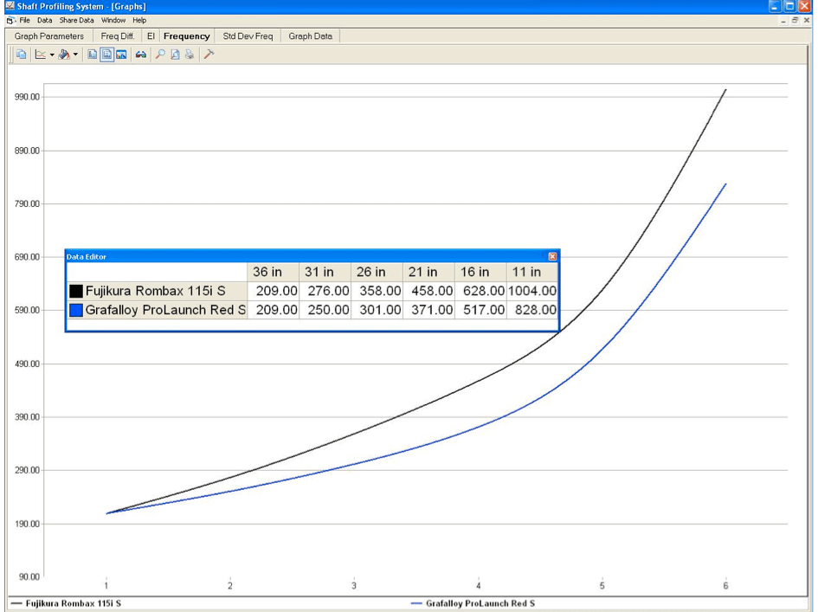Click the image export view icon

[122, 54]
